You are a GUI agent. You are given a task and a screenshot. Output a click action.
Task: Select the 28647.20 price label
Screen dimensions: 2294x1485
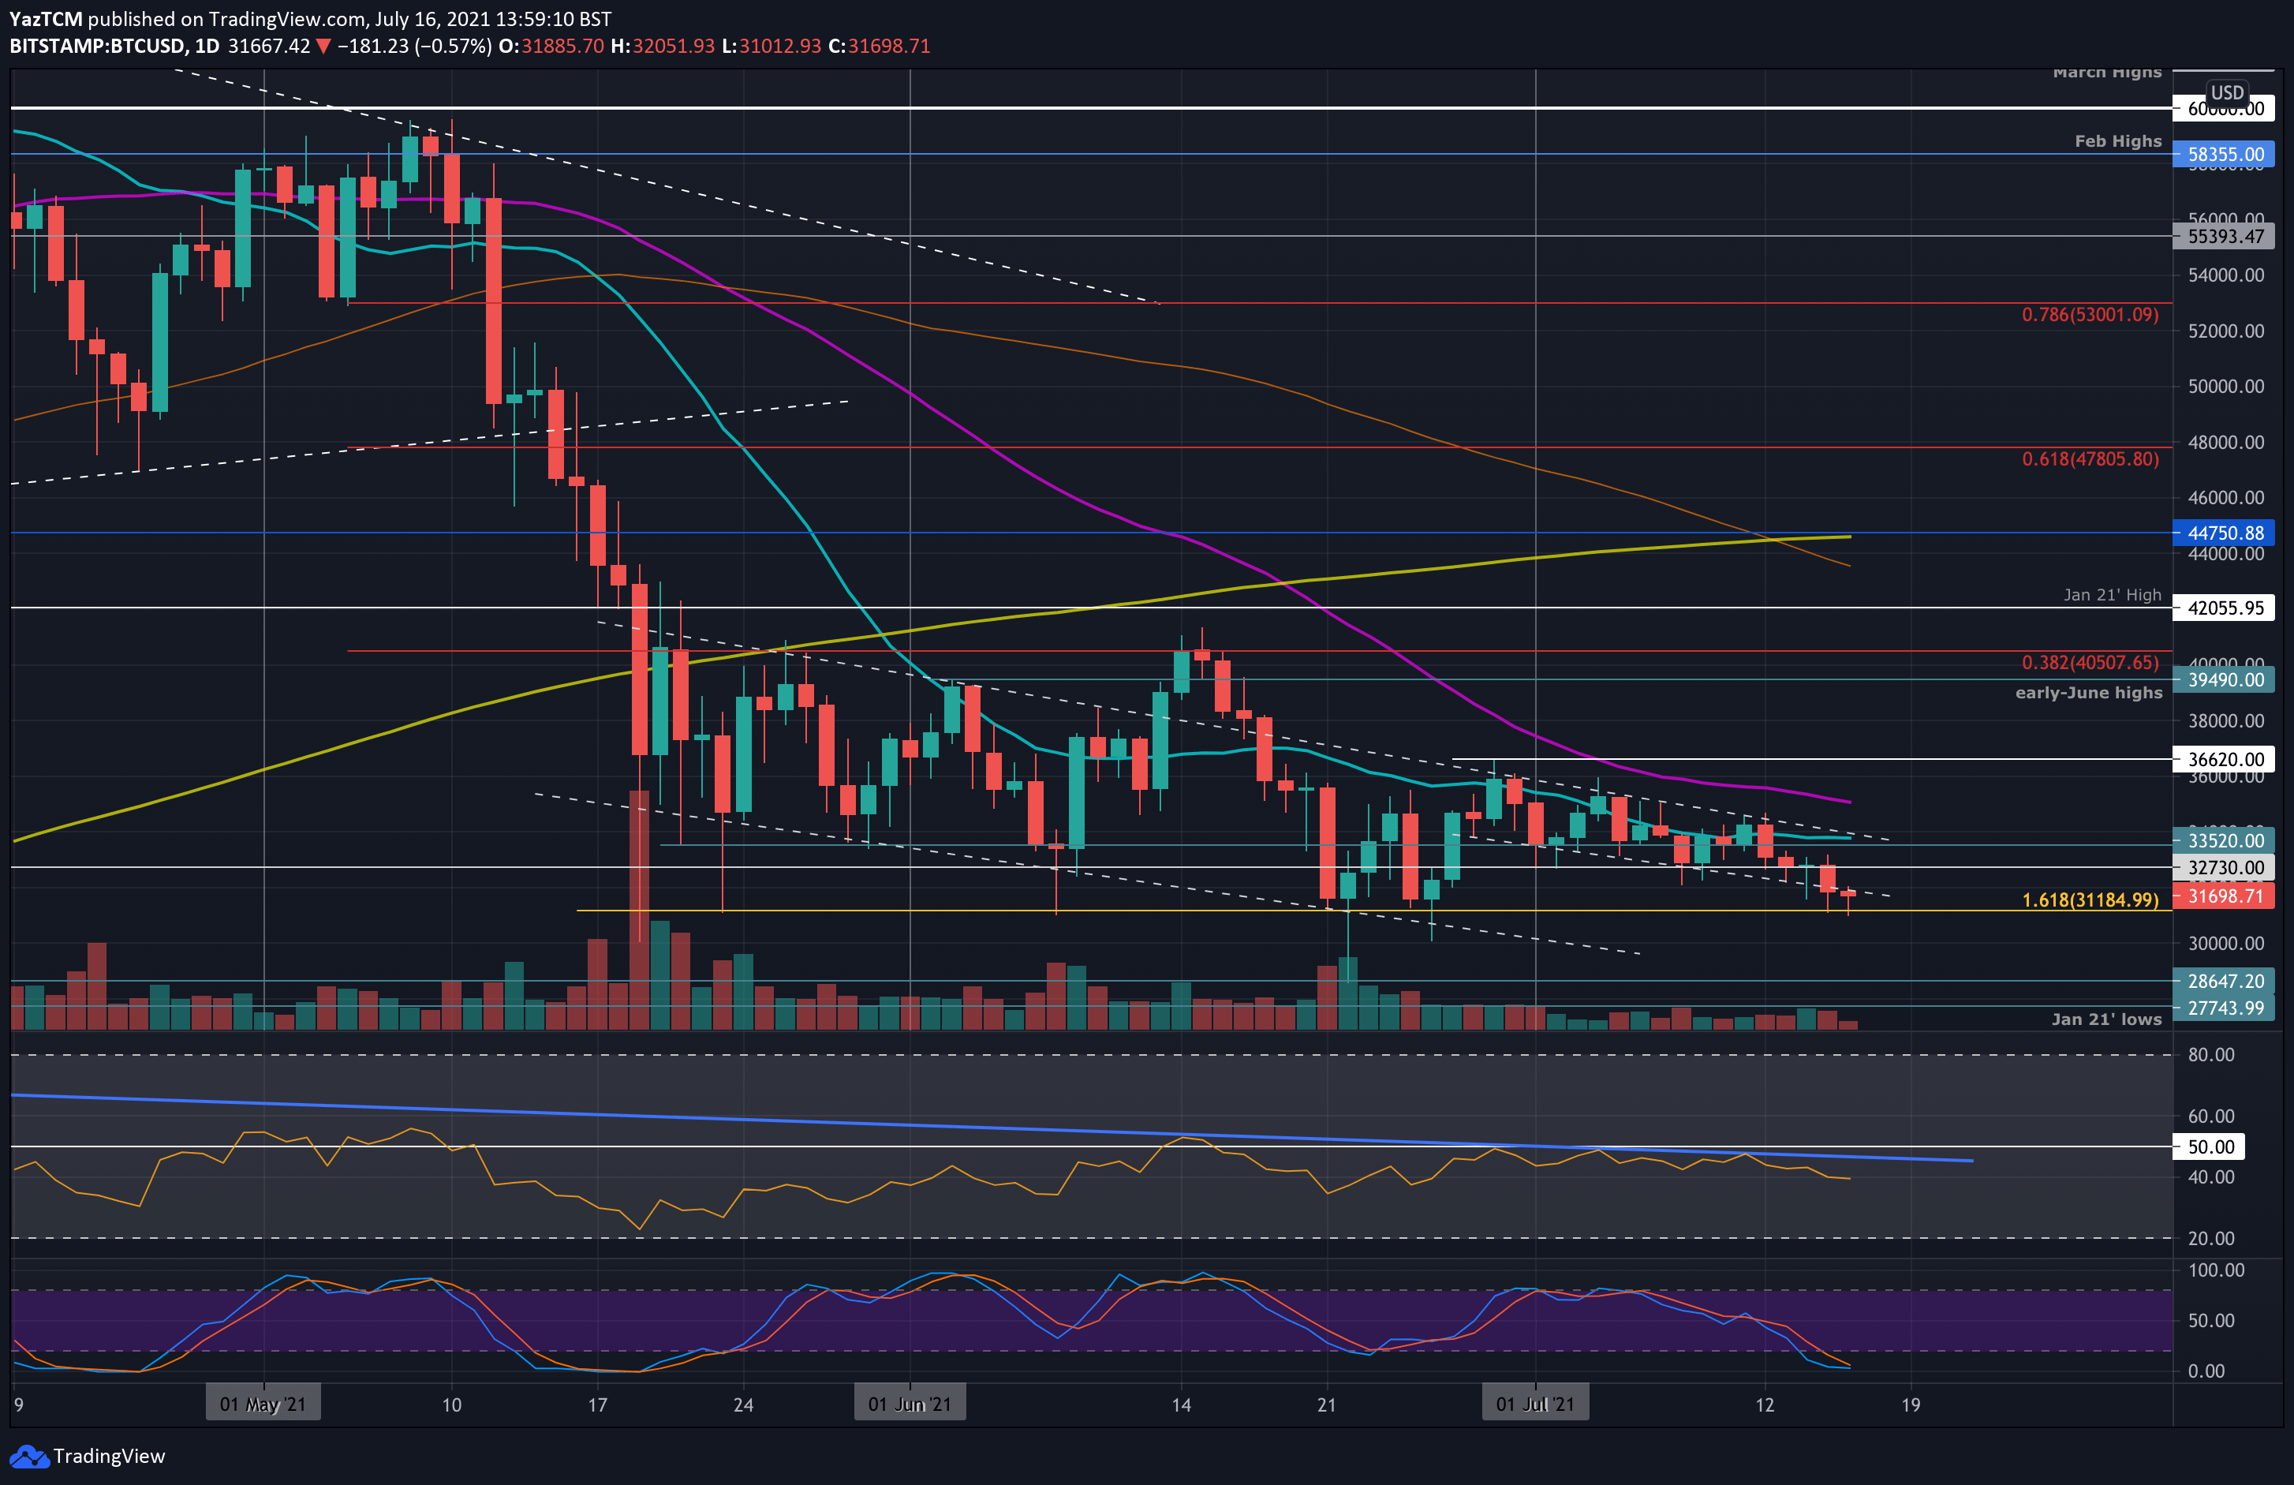click(x=2225, y=982)
